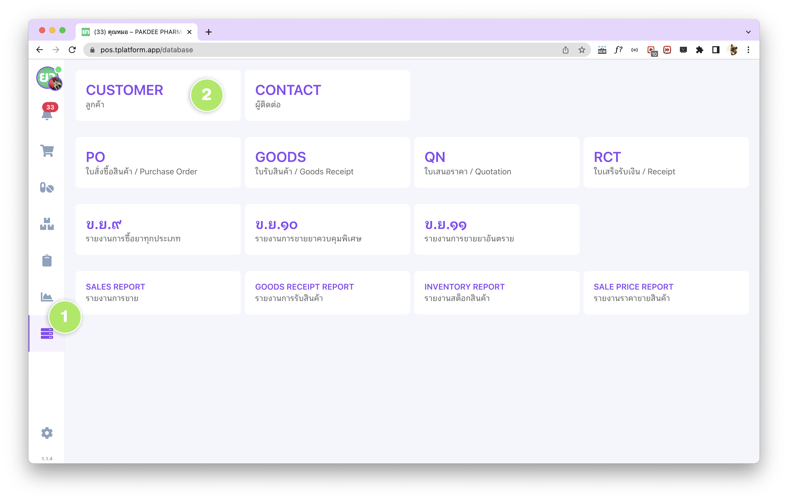The width and height of the screenshot is (788, 501).
Task: Select the database sidebar icon
Action: point(47,333)
